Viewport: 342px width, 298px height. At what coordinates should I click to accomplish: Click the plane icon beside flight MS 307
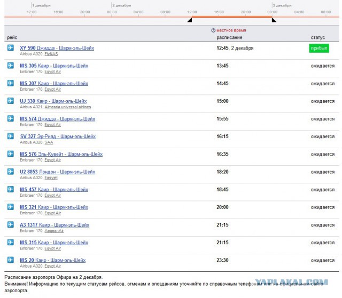pyautogui.click(x=10, y=83)
